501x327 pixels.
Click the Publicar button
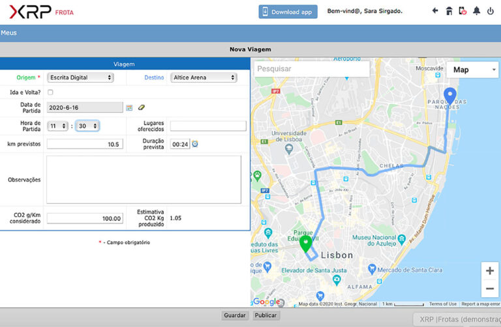pyautogui.click(x=266, y=315)
